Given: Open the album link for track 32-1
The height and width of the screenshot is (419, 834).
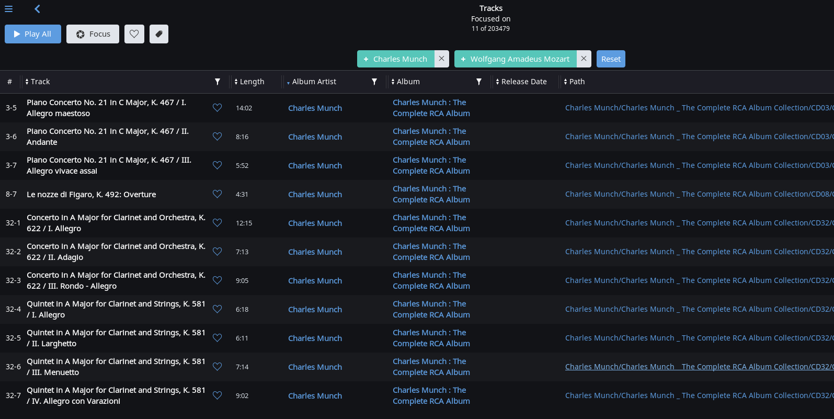Looking at the screenshot, I should point(431,223).
